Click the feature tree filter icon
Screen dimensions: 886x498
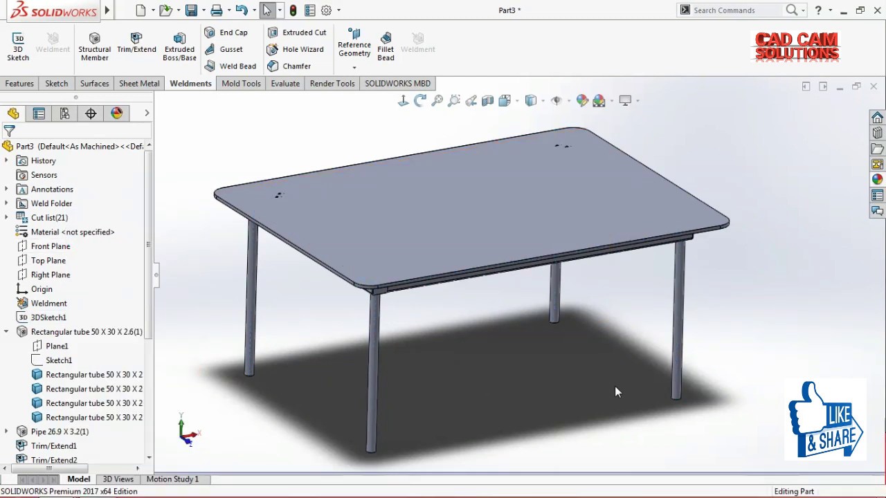(x=9, y=130)
